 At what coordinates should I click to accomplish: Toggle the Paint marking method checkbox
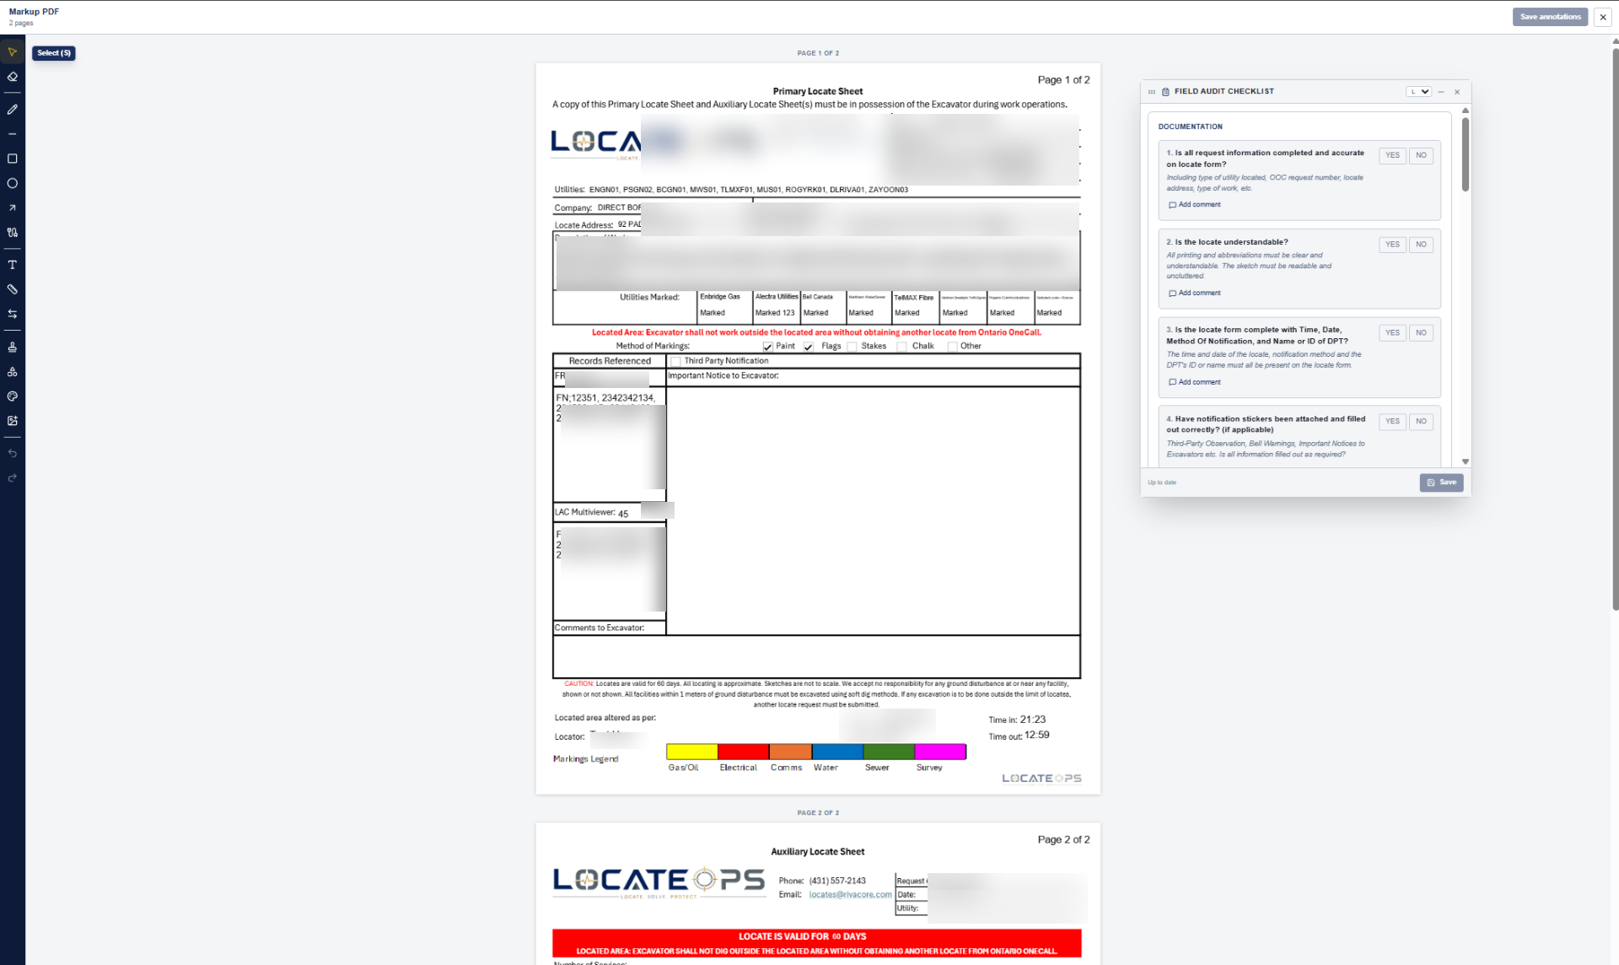[767, 347]
